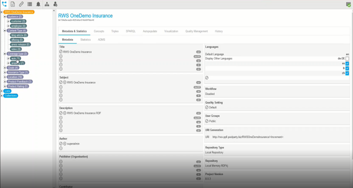Select the offering (0) concept

[x=17, y=40]
